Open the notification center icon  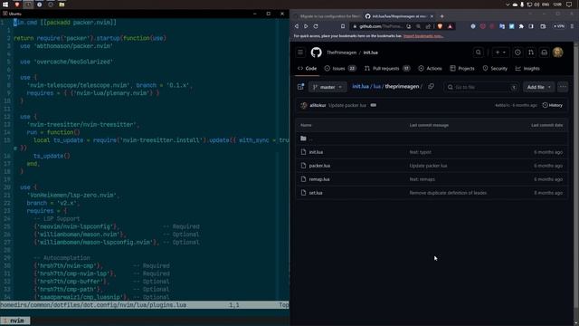[569, 5]
